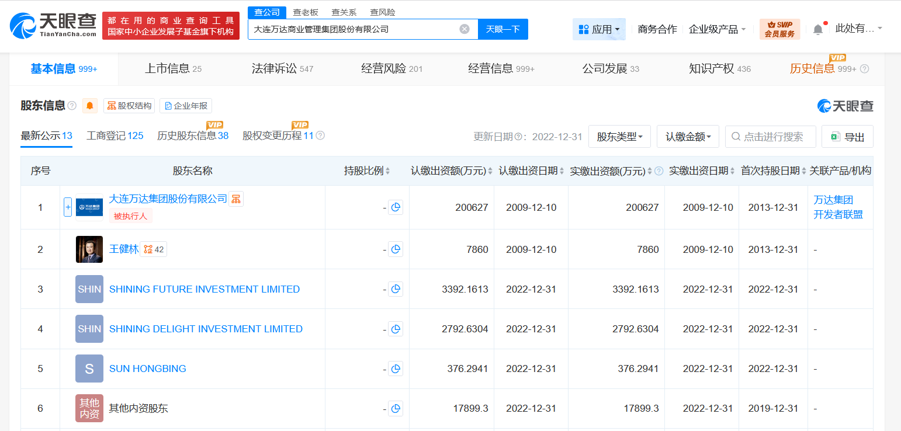The height and width of the screenshot is (431, 901).
Task: Click the 点击进行搜索 search field
Action: pyautogui.click(x=770, y=136)
